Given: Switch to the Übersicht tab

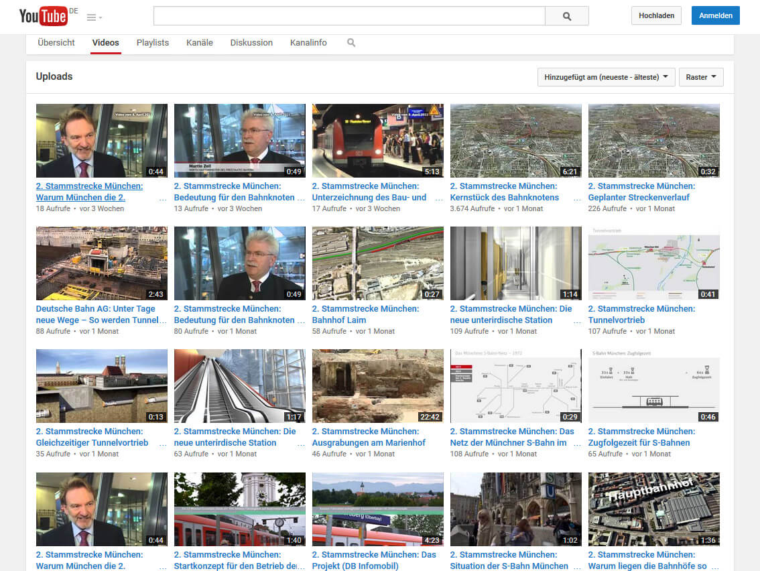Looking at the screenshot, I should [56, 43].
